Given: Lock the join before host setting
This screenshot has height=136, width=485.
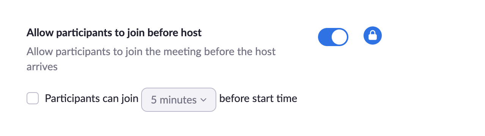Looking at the screenshot, I should 373,36.
